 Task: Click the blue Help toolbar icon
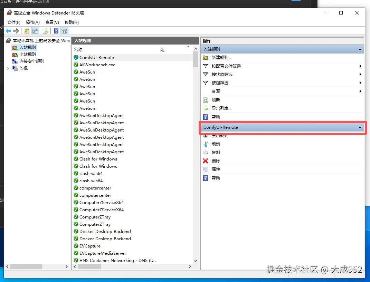click(56, 31)
